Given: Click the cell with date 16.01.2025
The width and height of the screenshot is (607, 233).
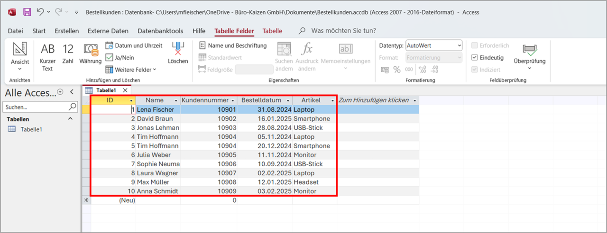Looking at the screenshot, I should (x=265, y=118).
